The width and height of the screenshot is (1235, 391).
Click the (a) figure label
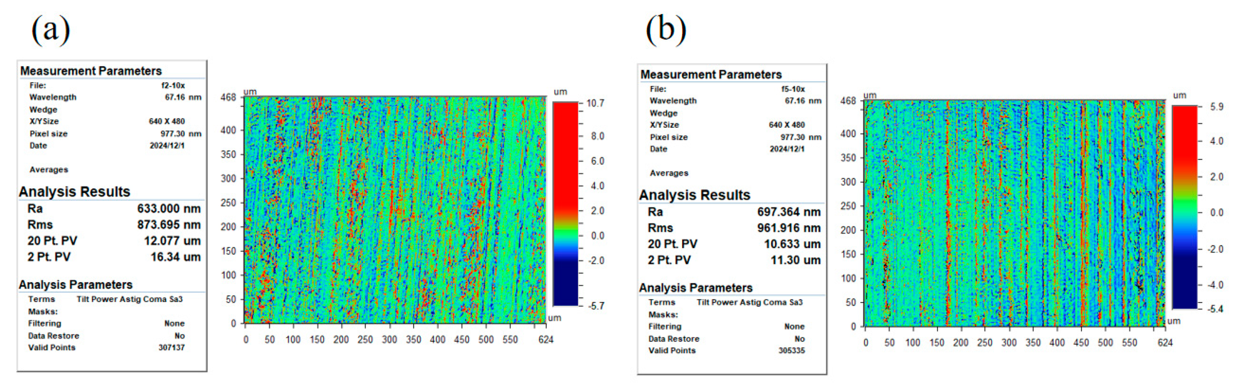point(51,30)
